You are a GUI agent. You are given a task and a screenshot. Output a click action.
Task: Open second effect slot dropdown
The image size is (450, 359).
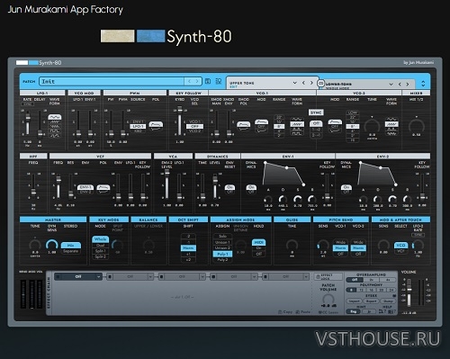click(150, 276)
